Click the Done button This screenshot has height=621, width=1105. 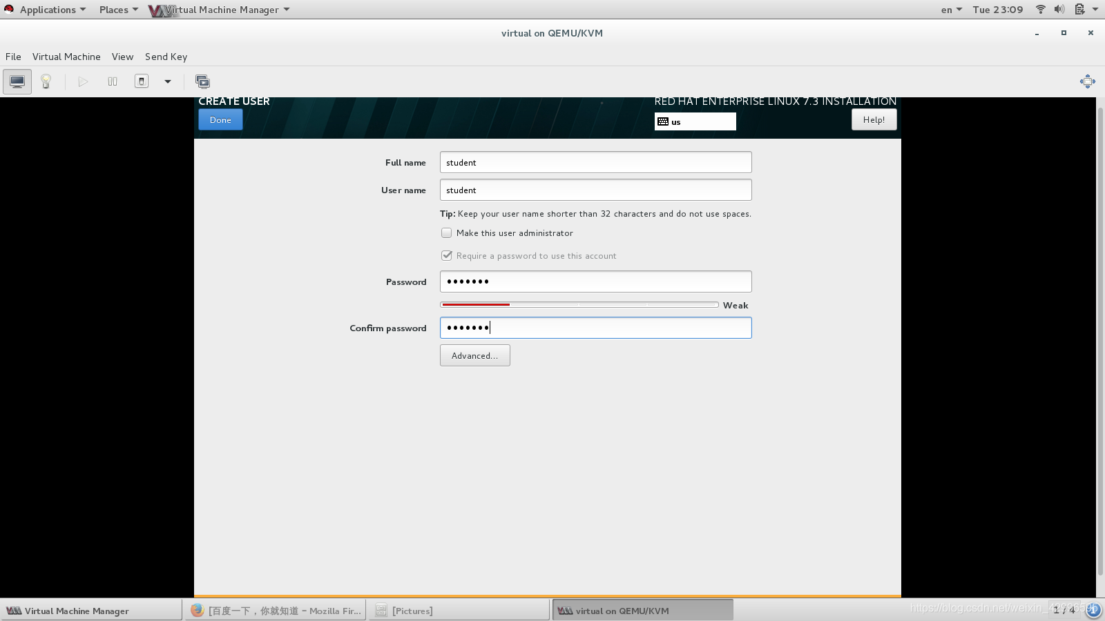click(x=220, y=120)
